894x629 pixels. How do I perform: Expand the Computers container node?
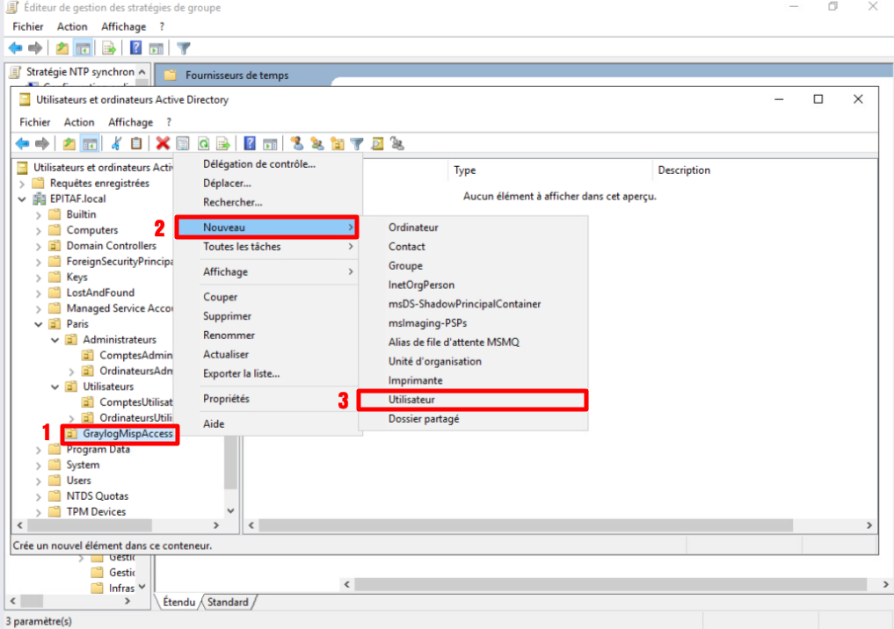[39, 230]
